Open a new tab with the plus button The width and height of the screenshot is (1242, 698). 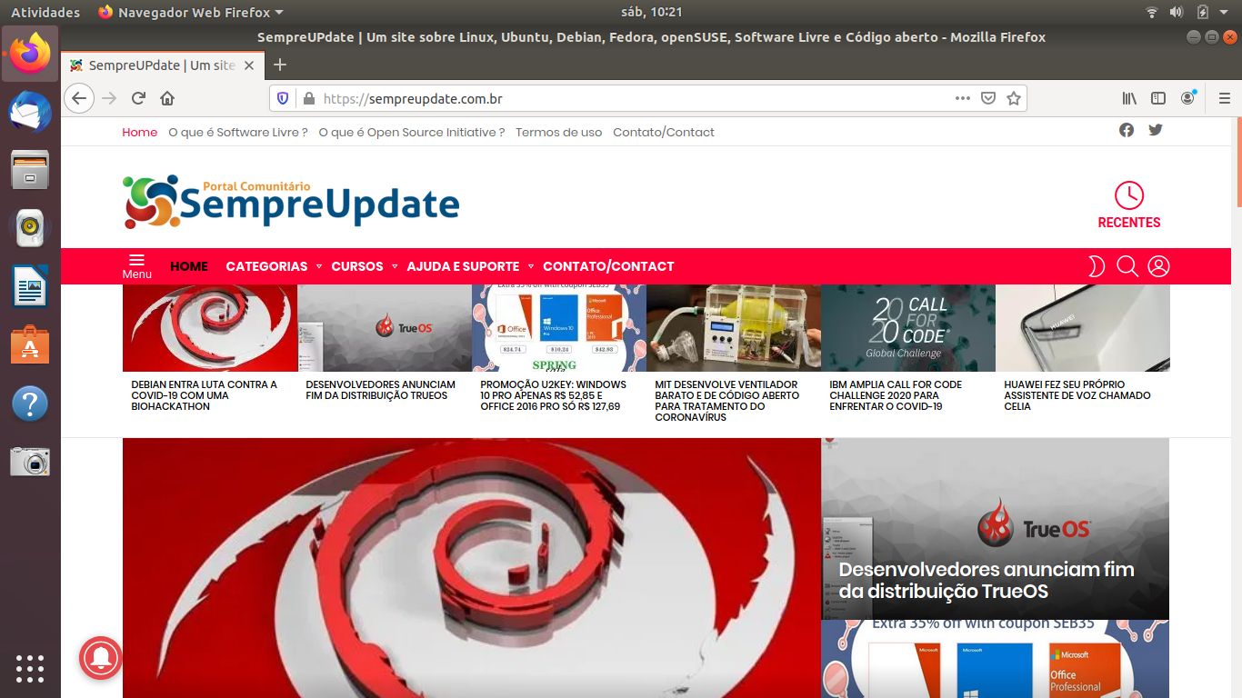click(280, 65)
